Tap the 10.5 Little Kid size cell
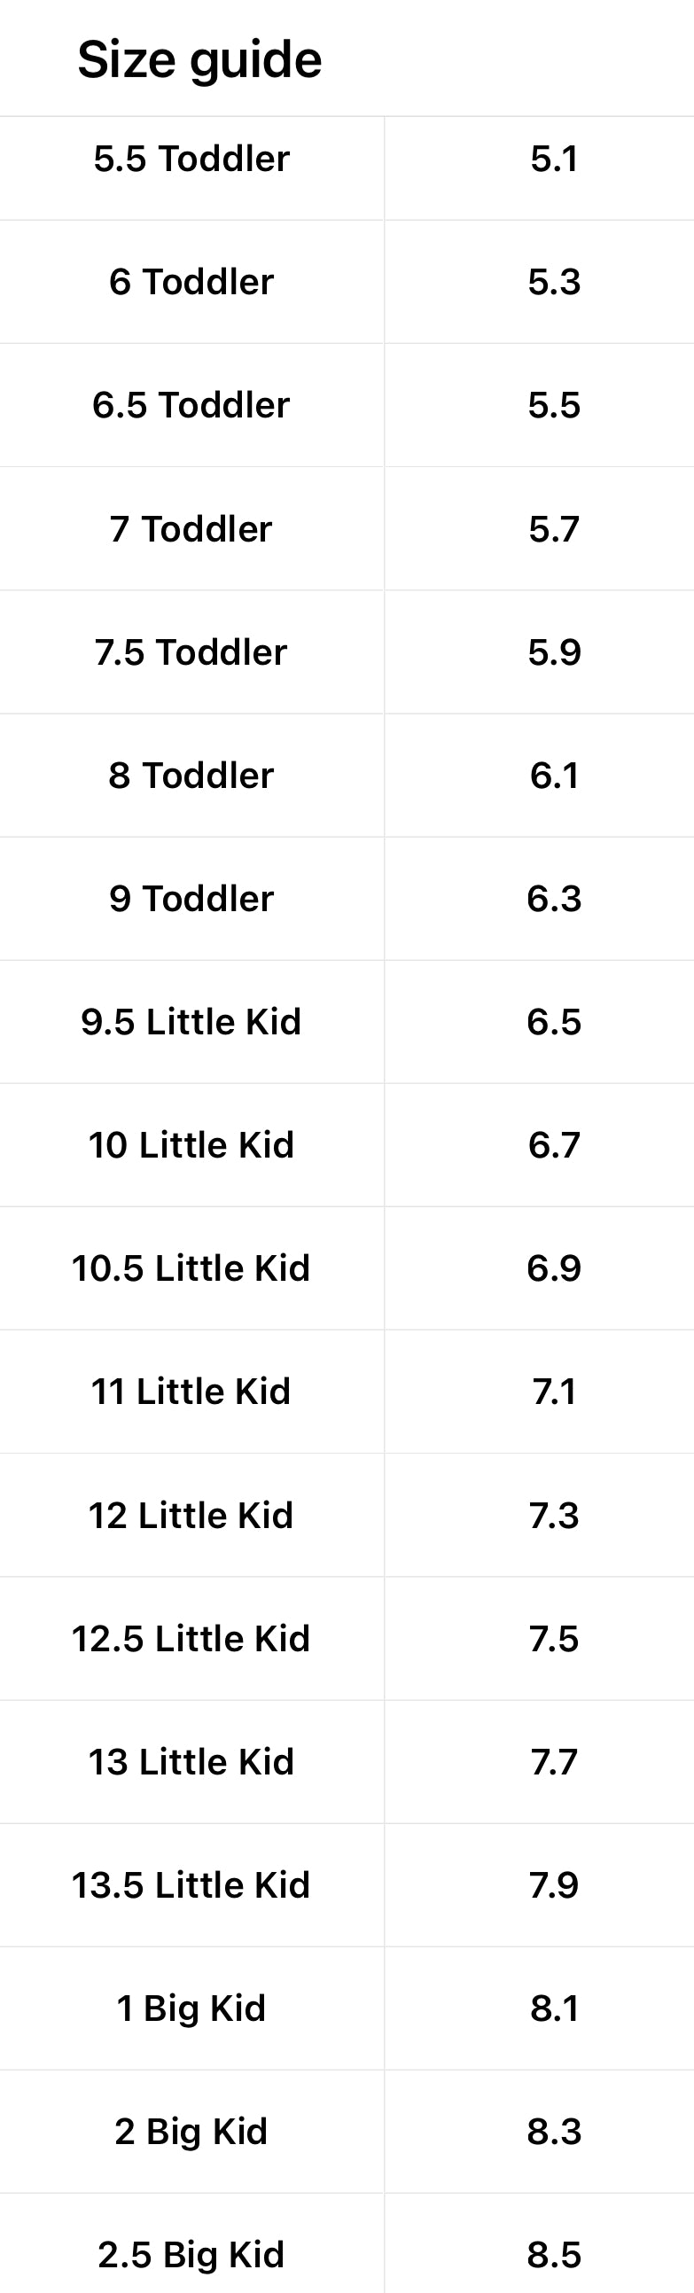Screen dimensions: 694x2293 point(191,1268)
